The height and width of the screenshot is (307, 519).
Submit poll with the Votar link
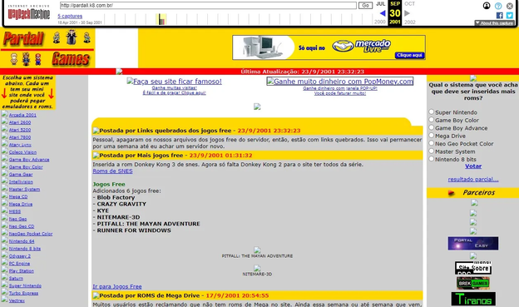click(x=473, y=166)
